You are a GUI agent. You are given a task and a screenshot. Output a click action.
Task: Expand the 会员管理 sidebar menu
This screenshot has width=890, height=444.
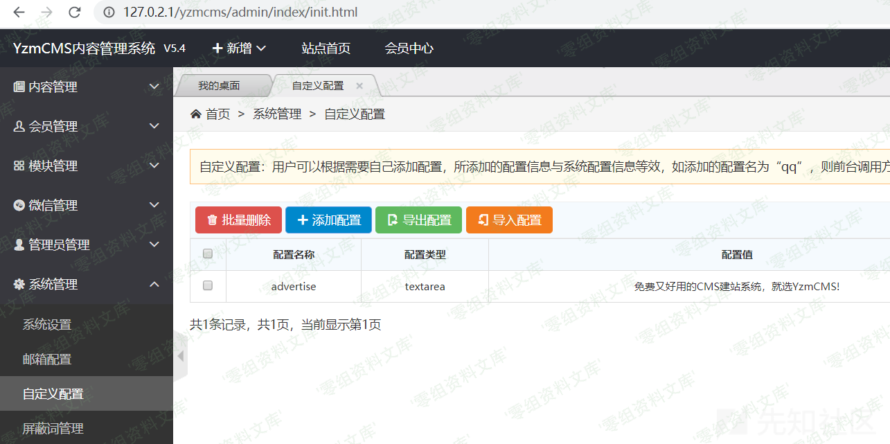87,127
